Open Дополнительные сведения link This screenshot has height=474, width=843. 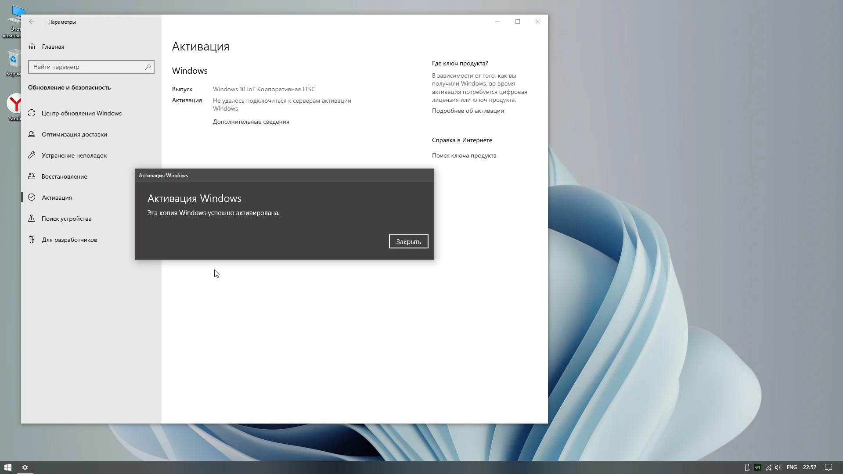[x=251, y=122]
